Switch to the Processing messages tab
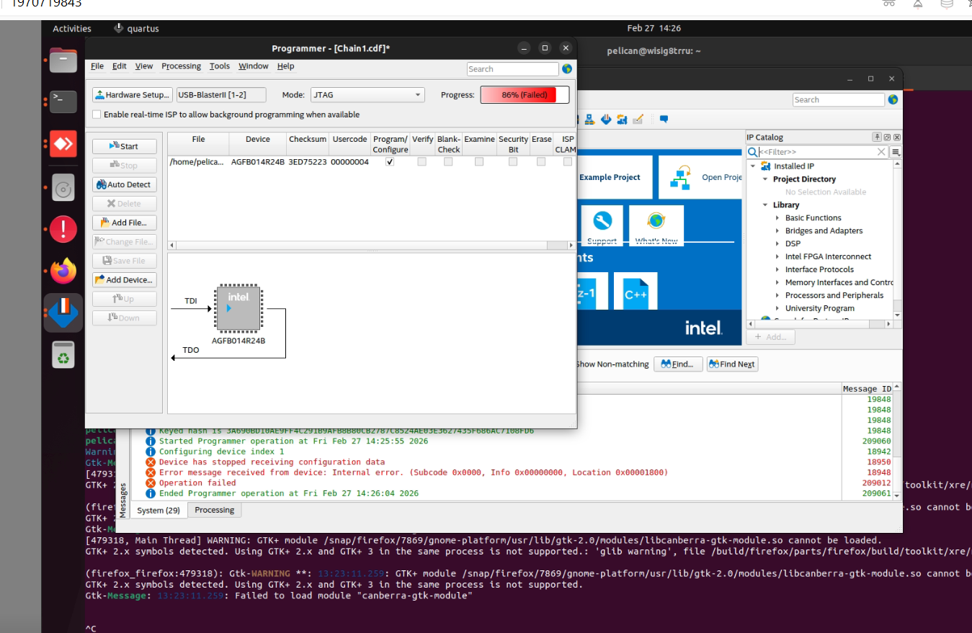 (215, 511)
